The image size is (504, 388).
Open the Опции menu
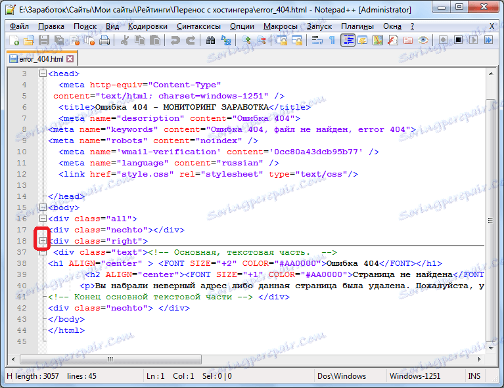pyautogui.click(x=242, y=26)
